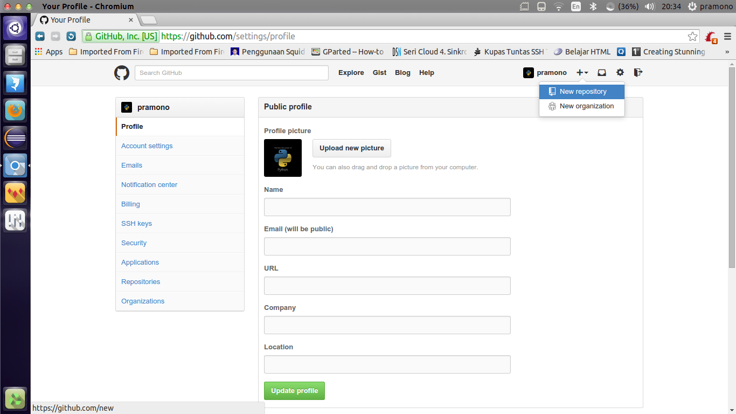736x414 pixels.
Task: Open Security in settings sidebar
Action: pos(180,243)
